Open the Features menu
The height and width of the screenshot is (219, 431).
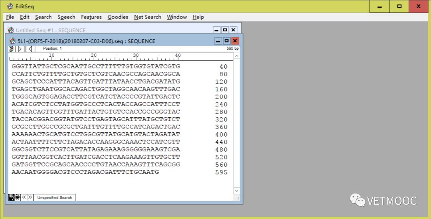pyautogui.click(x=91, y=17)
